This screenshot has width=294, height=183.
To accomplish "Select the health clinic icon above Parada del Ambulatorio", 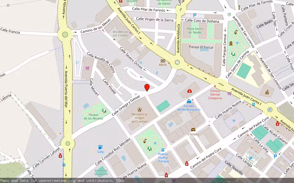I will click(189, 91).
